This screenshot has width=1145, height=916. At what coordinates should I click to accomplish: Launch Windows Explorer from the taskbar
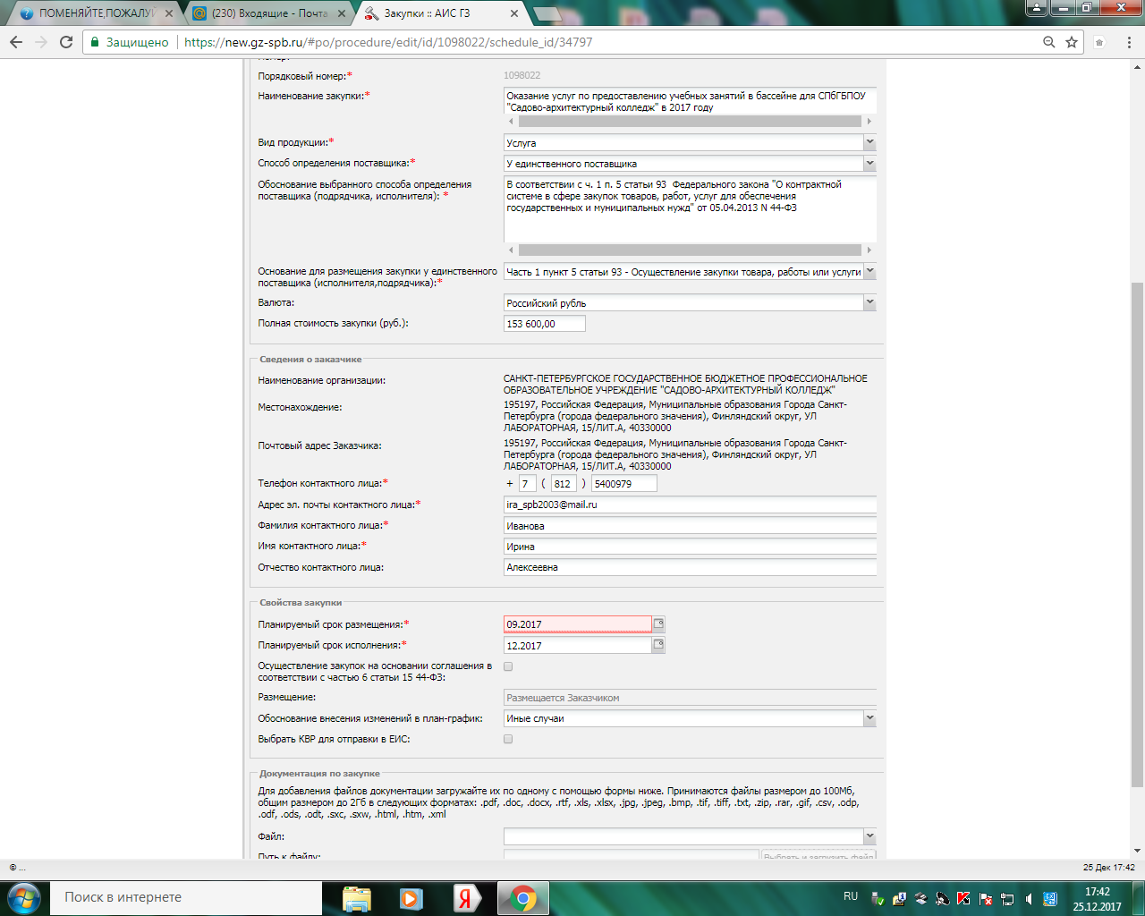(357, 898)
